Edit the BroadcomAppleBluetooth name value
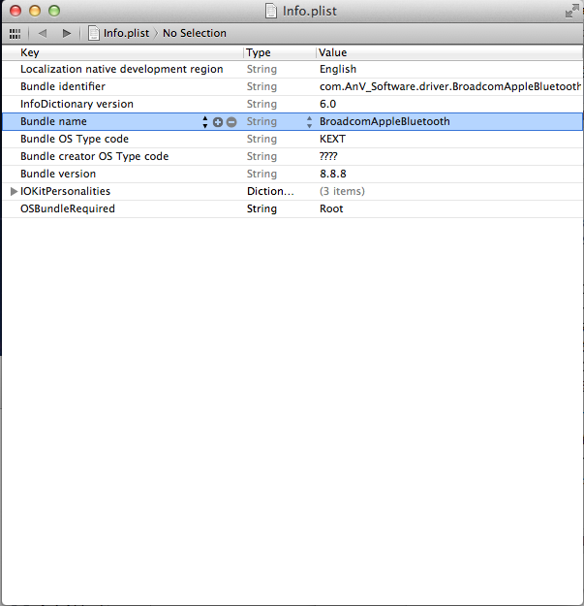This screenshot has width=584, height=606. (384, 121)
